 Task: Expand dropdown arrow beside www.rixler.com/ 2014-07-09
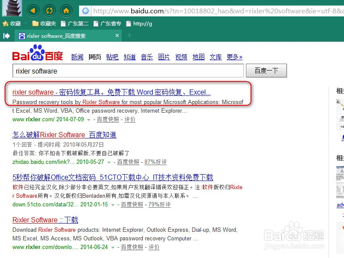[89, 120]
